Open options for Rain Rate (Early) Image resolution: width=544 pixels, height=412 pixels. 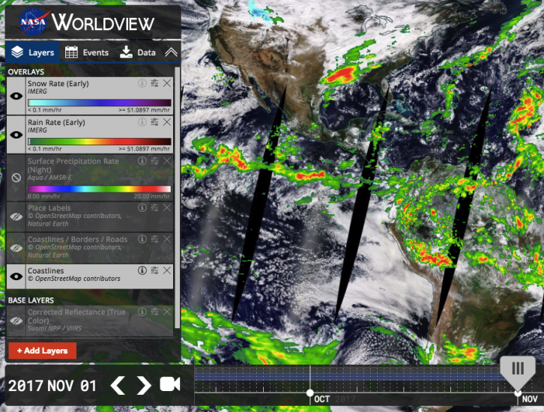154,122
